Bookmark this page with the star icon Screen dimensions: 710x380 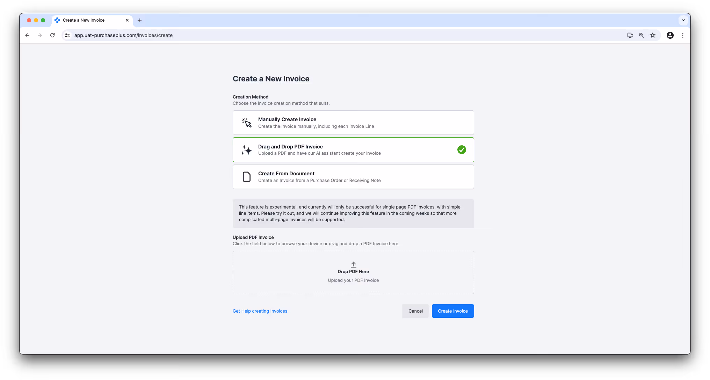(653, 35)
